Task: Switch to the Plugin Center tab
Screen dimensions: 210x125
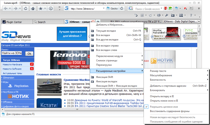Action: click(17, 22)
